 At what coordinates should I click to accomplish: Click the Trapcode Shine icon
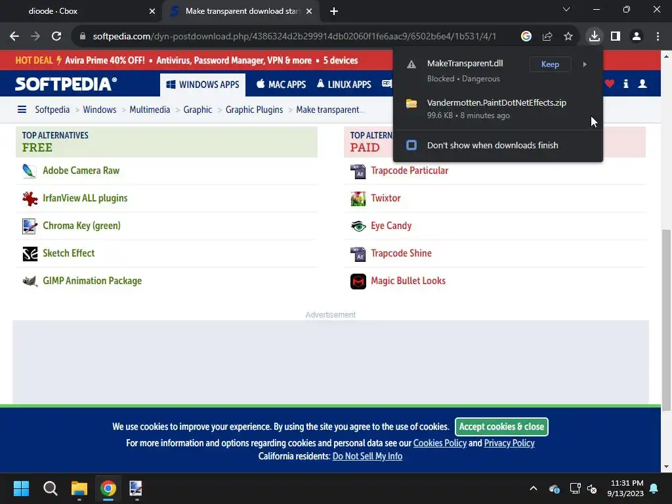pos(358,254)
